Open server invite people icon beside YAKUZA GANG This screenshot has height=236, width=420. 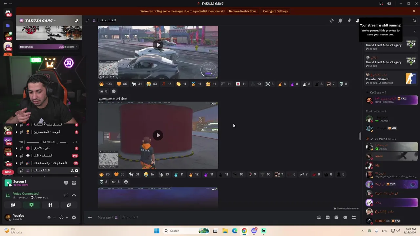click(x=77, y=20)
